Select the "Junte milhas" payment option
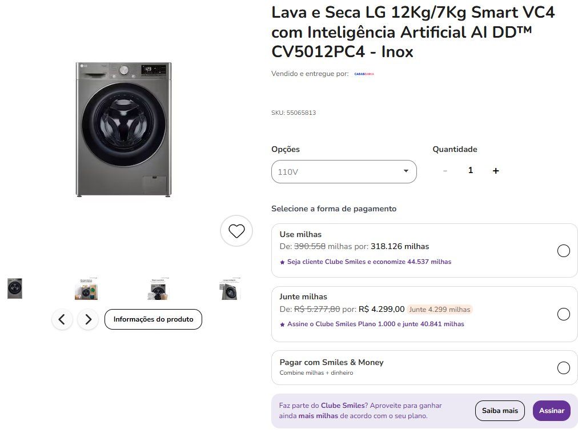The width and height of the screenshot is (578, 433). pyautogui.click(x=563, y=314)
